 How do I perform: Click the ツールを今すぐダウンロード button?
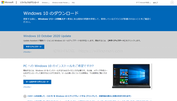coord(37,82)
